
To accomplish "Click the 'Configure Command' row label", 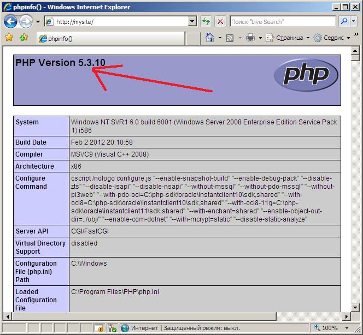I will pos(31,182).
